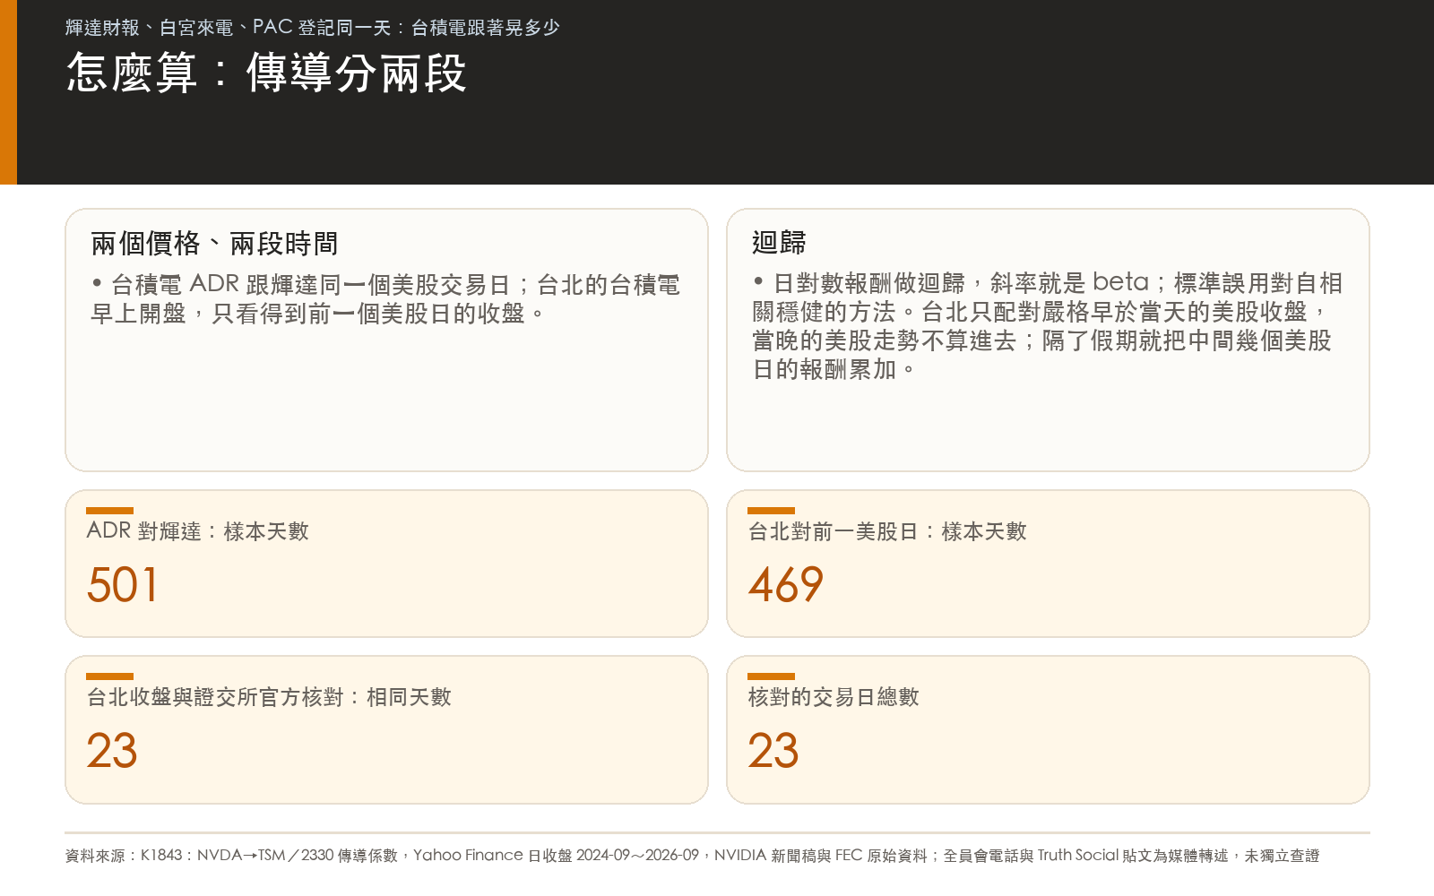Click the label 台北對前一美股日：樣本天數

pos(887,531)
